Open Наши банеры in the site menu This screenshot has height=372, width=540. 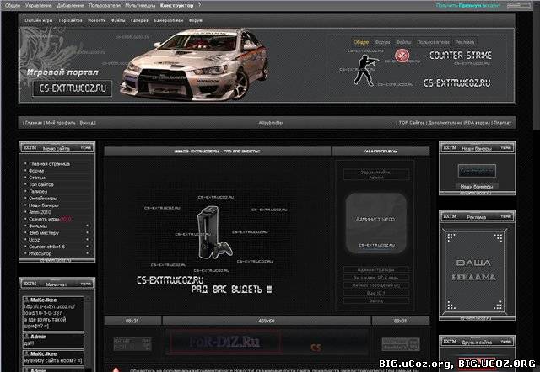pos(44,205)
